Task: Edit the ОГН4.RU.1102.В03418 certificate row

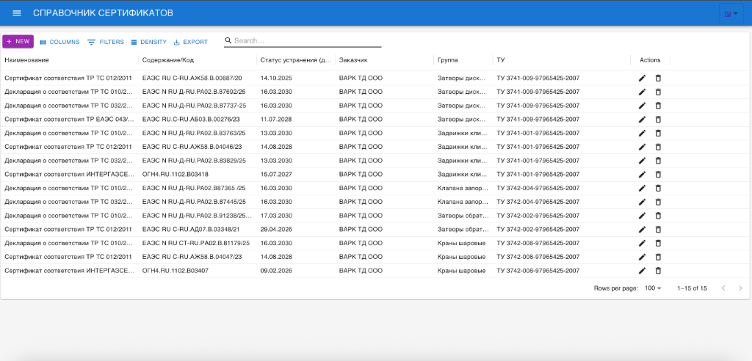Action: coord(642,174)
